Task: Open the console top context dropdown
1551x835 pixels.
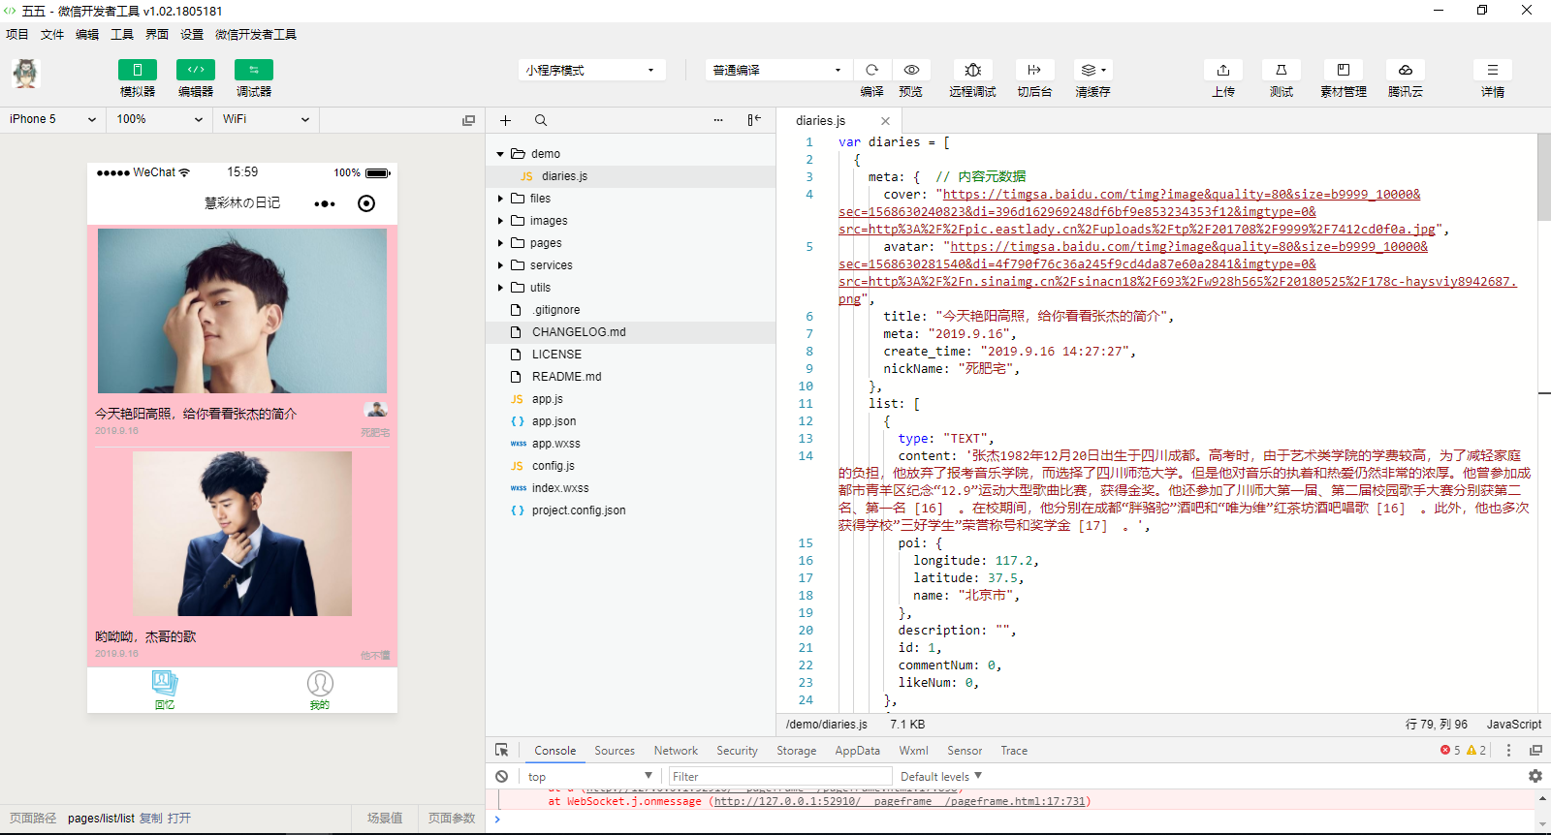Action: tap(590, 777)
